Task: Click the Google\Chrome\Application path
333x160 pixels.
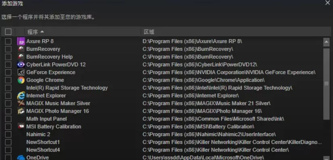Action: tap(203, 80)
